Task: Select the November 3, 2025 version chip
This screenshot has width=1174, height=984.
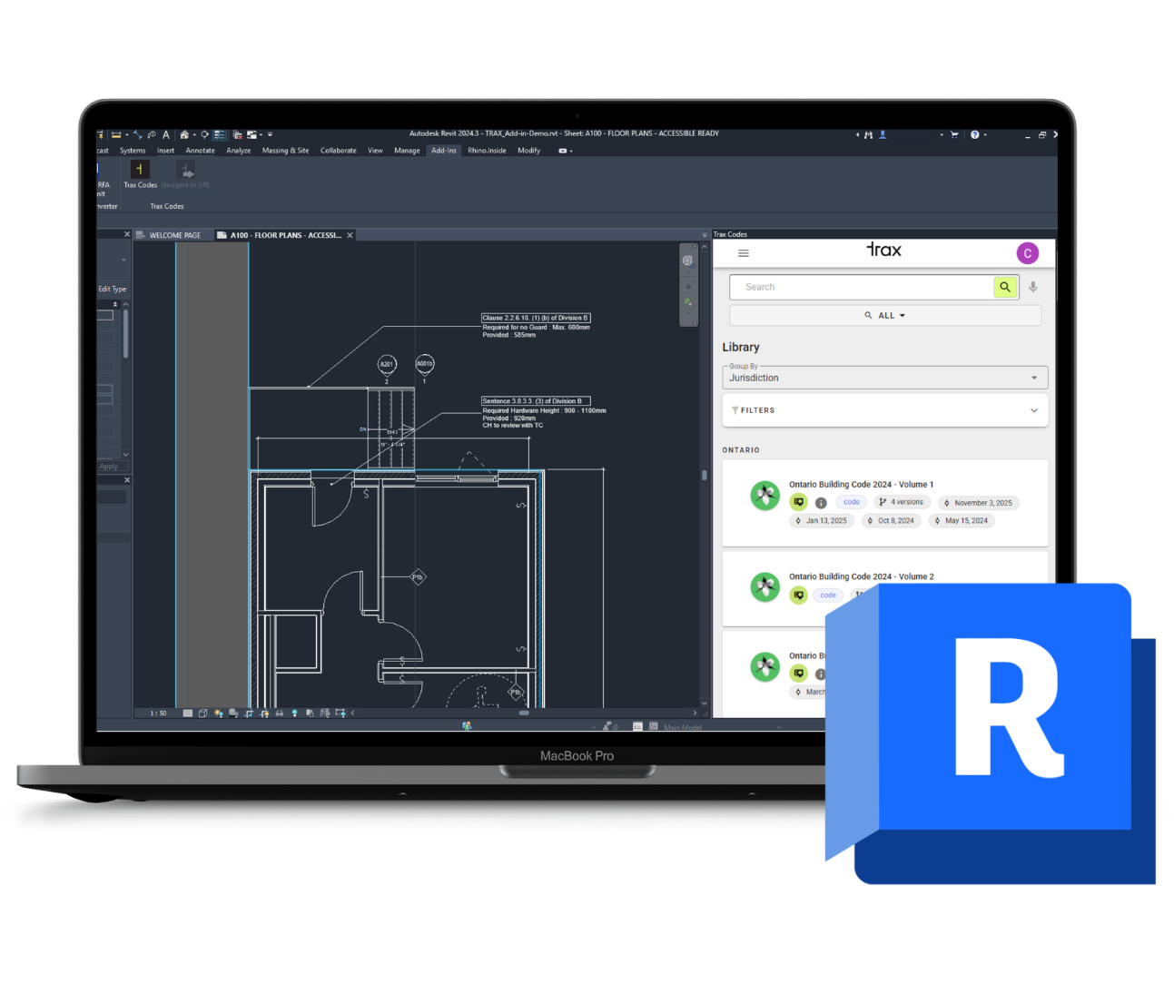Action: click(978, 503)
